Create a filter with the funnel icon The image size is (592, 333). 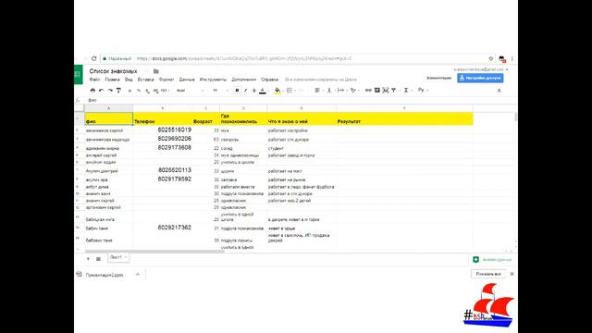coord(394,91)
